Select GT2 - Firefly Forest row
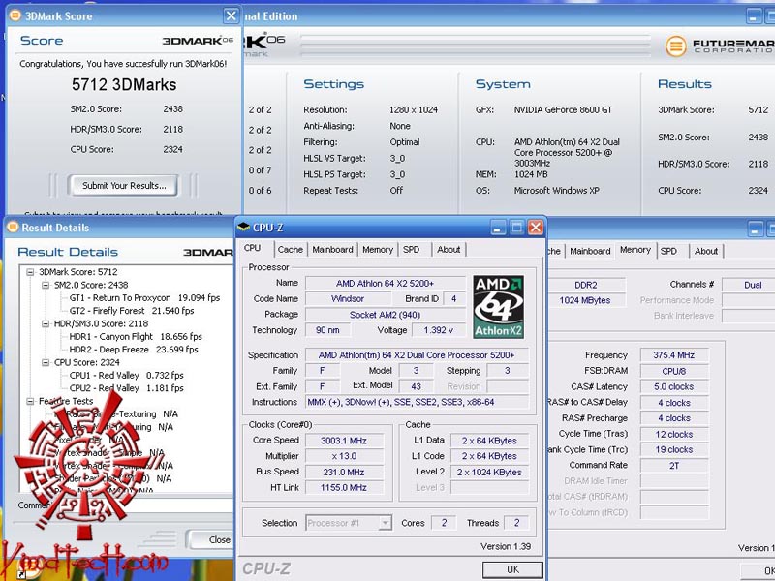This screenshot has width=775, height=581. click(132, 311)
